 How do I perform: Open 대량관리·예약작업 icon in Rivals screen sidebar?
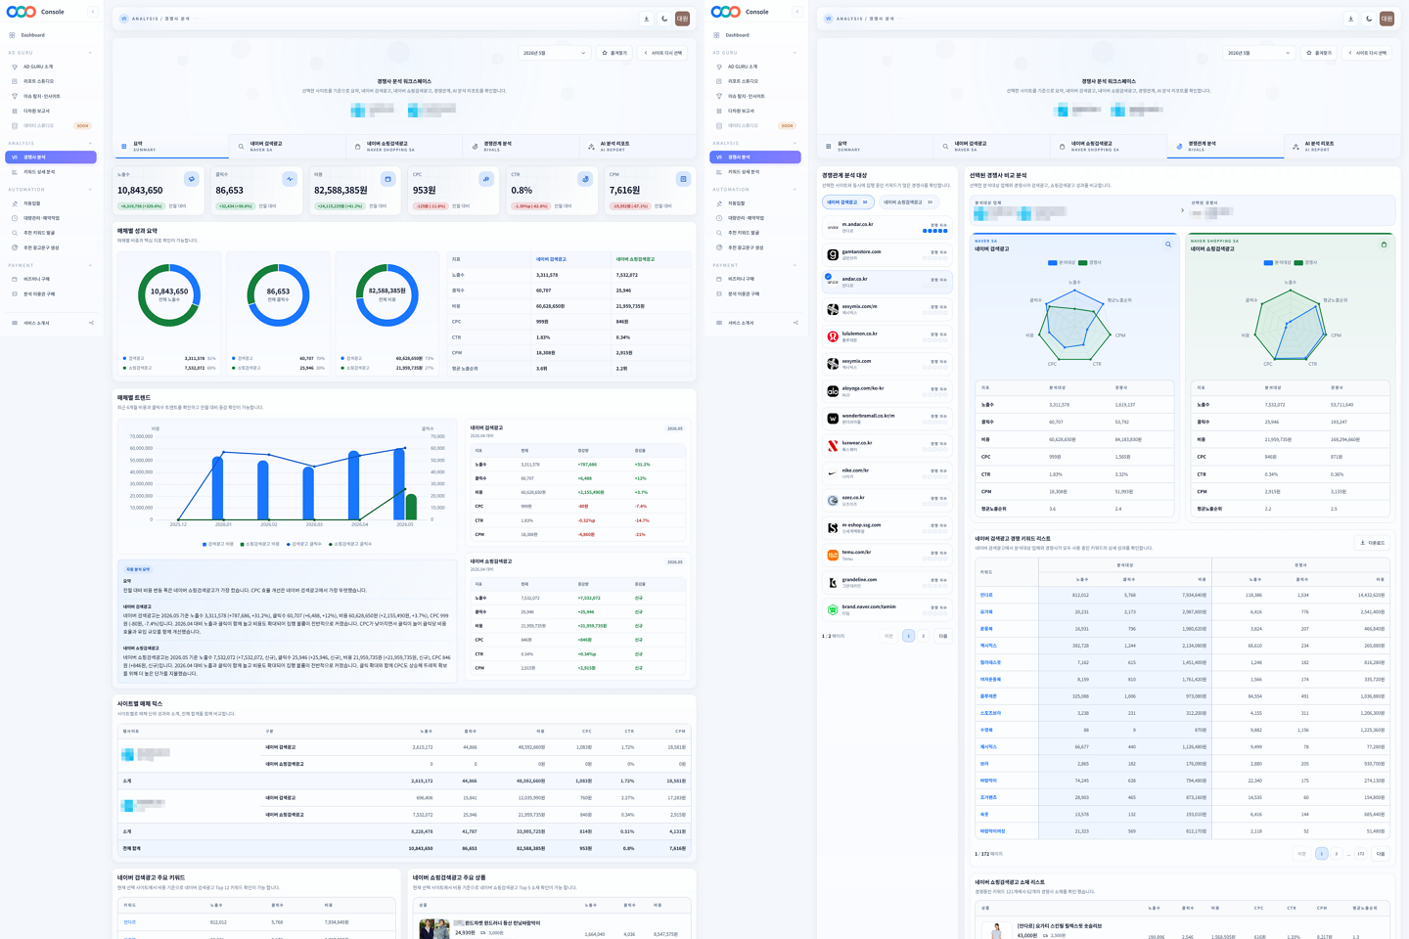click(x=719, y=218)
